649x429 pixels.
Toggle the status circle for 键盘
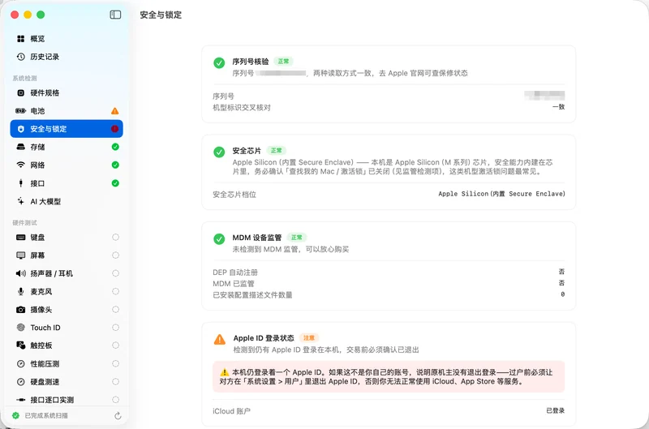point(115,237)
